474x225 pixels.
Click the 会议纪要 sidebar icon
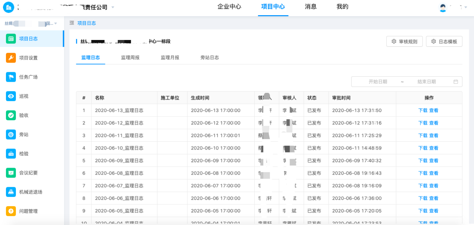click(x=11, y=173)
